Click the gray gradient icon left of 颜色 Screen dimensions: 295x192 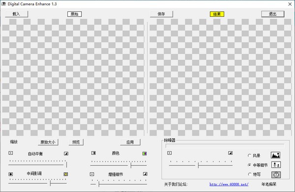[x=93, y=153]
